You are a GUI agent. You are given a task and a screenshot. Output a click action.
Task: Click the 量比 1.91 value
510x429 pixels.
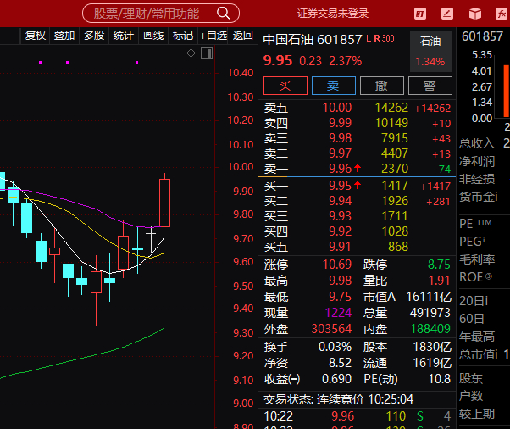click(439, 281)
